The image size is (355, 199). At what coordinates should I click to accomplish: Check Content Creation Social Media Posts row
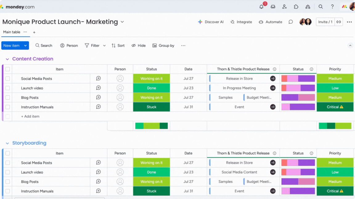(8, 79)
